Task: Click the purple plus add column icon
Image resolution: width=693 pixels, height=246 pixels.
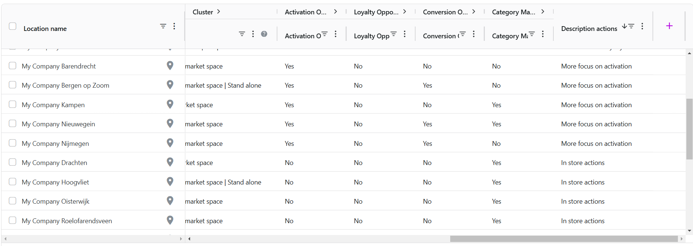Action: [x=669, y=26]
